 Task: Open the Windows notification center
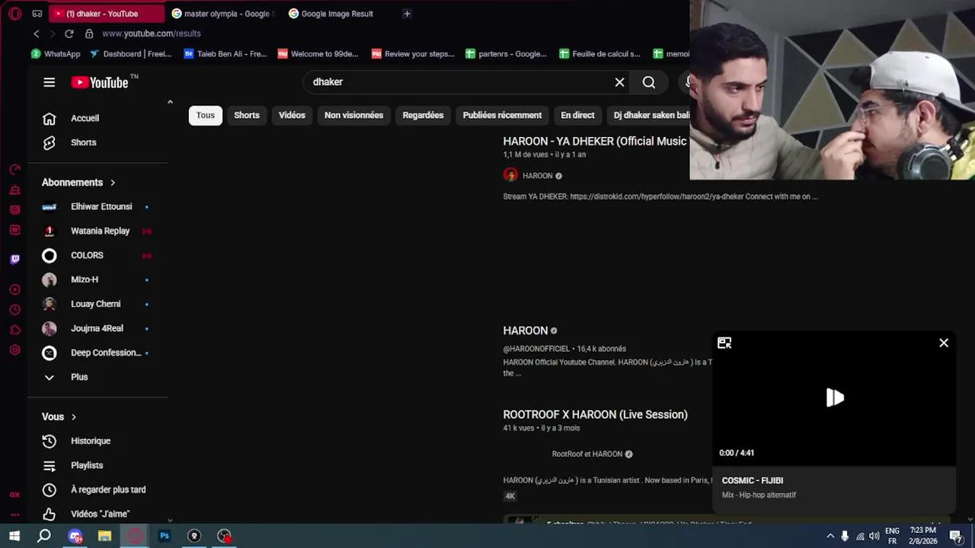click(x=956, y=536)
